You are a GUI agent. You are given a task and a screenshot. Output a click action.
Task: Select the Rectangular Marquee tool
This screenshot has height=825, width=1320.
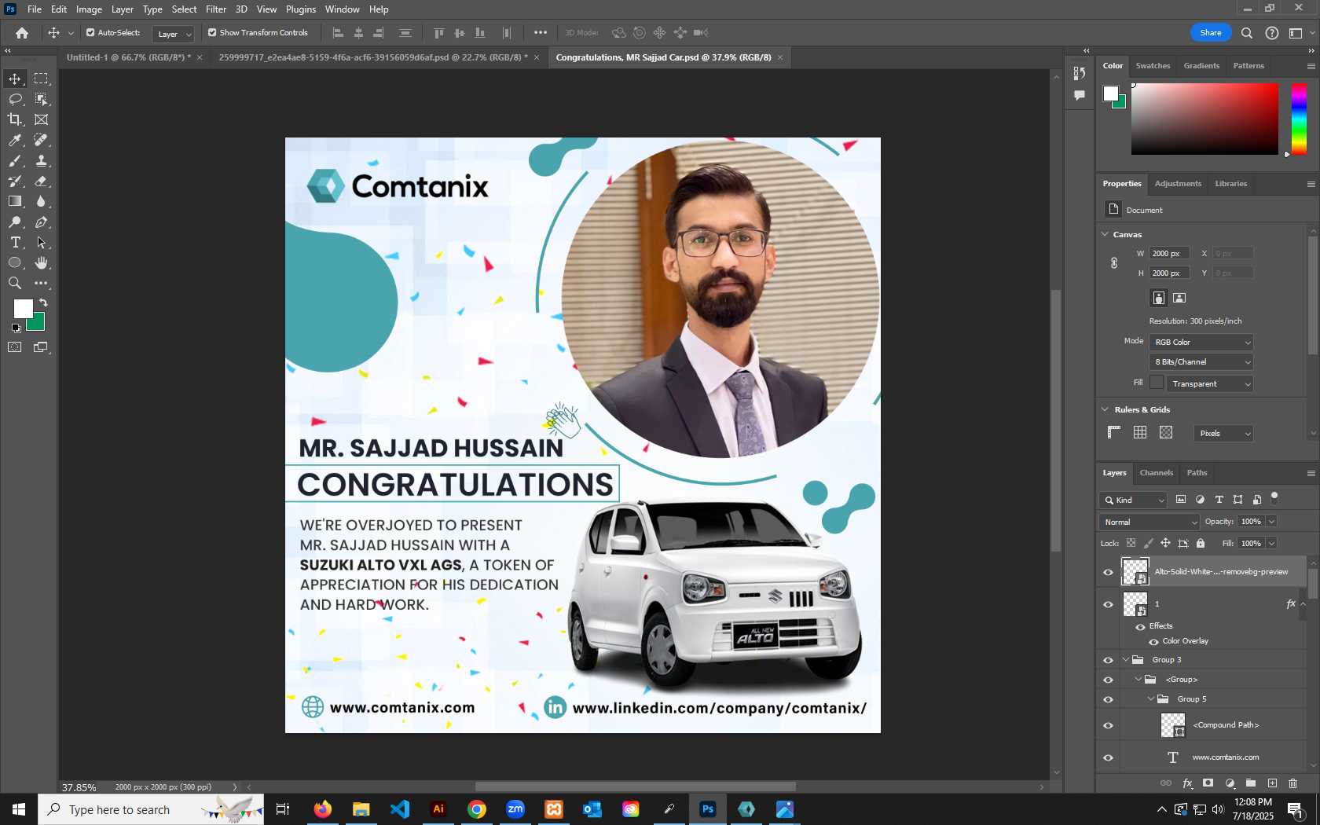click(41, 79)
